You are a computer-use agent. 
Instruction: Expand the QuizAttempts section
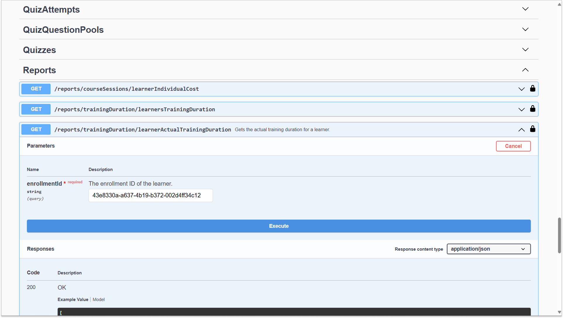coord(525,9)
